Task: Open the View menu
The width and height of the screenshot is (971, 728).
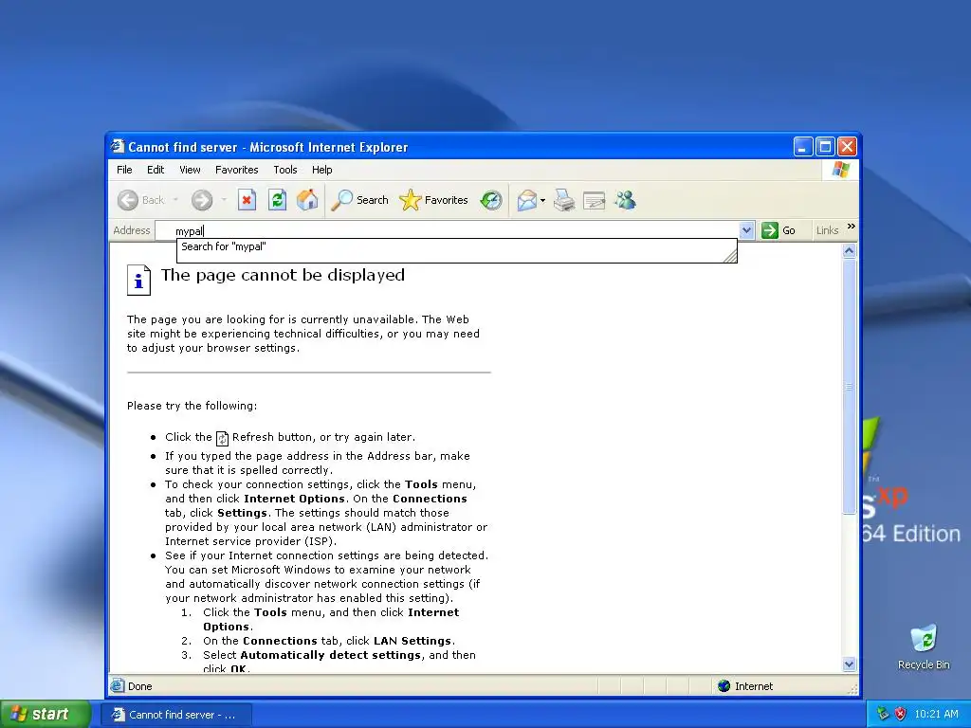Action: click(190, 170)
